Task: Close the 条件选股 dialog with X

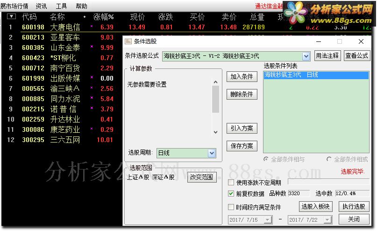Action: click(361, 42)
